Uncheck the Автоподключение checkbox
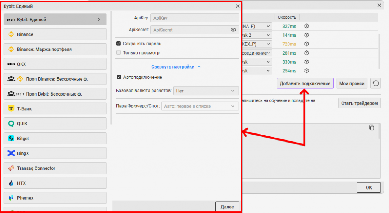The image size is (389, 213). [x=119, y=77]
